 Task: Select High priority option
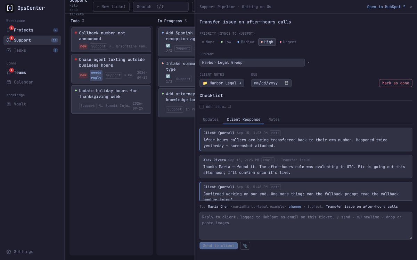click(x=267, y=42)
